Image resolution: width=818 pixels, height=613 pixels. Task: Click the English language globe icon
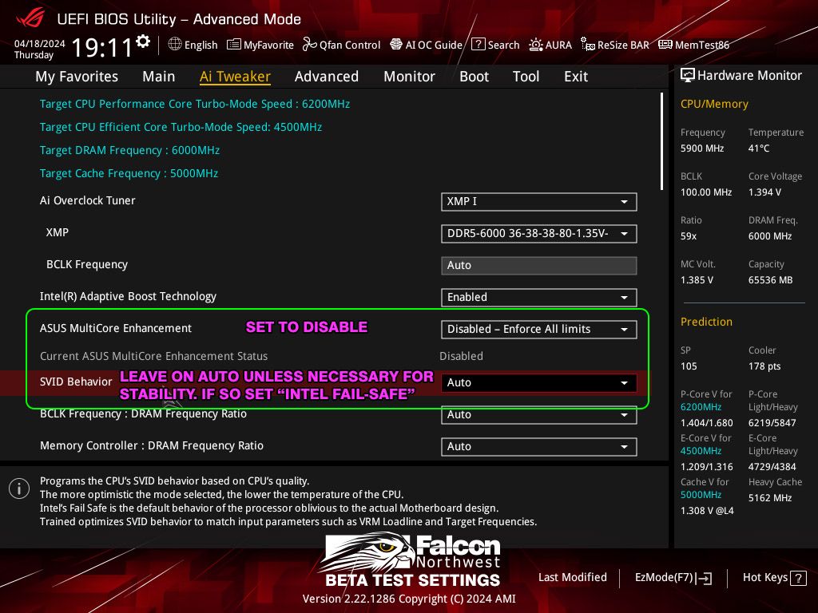(175, 45)
